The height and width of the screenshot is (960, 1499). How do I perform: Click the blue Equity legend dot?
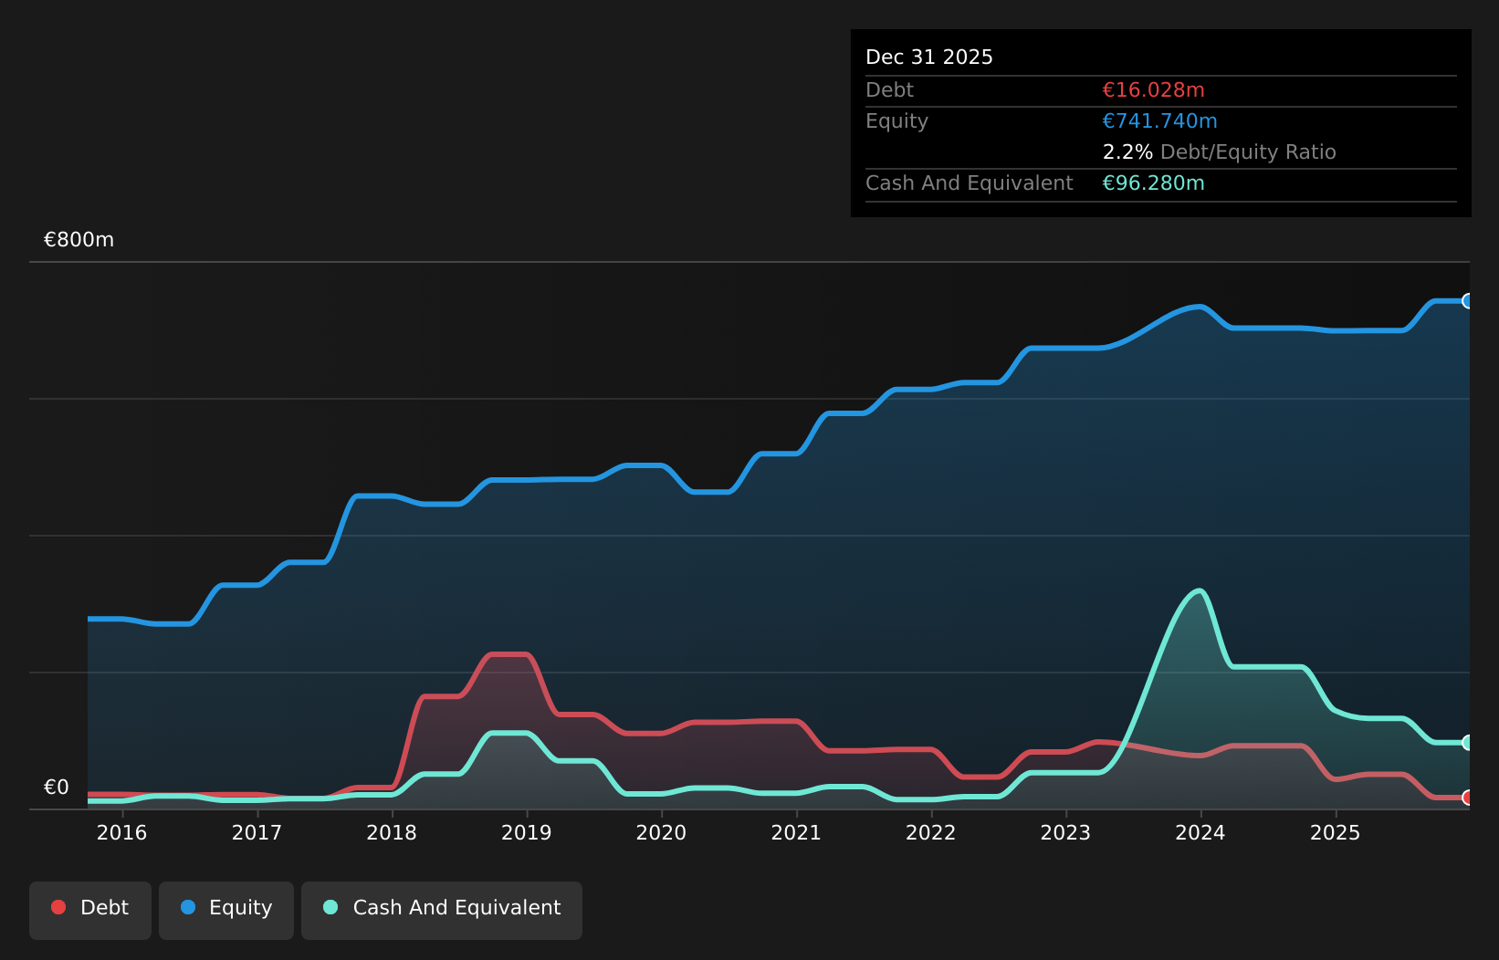click(188, 907)
